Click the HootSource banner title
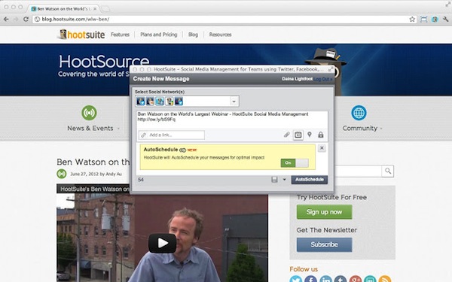 pyautogui.click(x=104, y=62)
